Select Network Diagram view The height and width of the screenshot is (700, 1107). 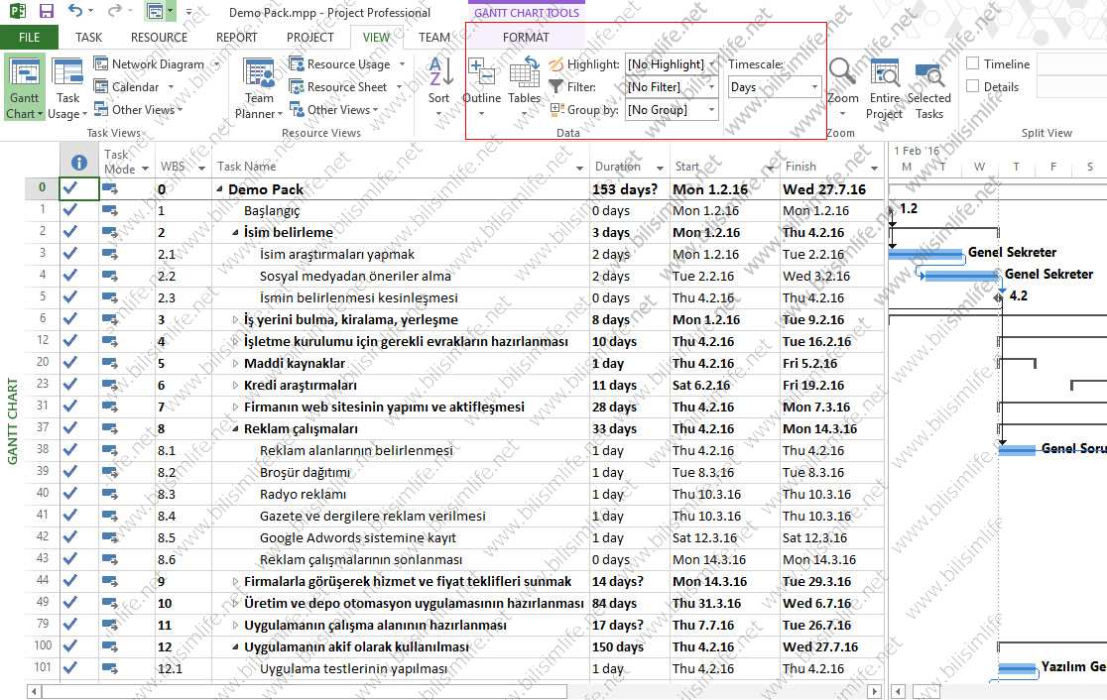pyautogui.click(x=150, y=64)
